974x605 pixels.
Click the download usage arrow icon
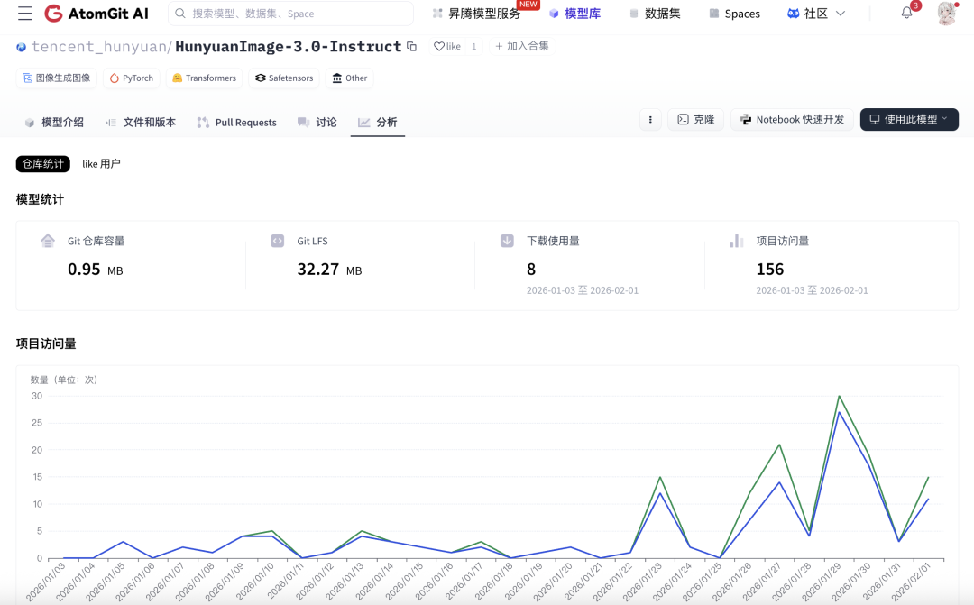507,241
